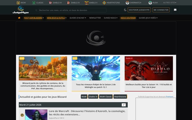
Task: Filter news by the Diablo IV tag
Action: tap(93, 97)
